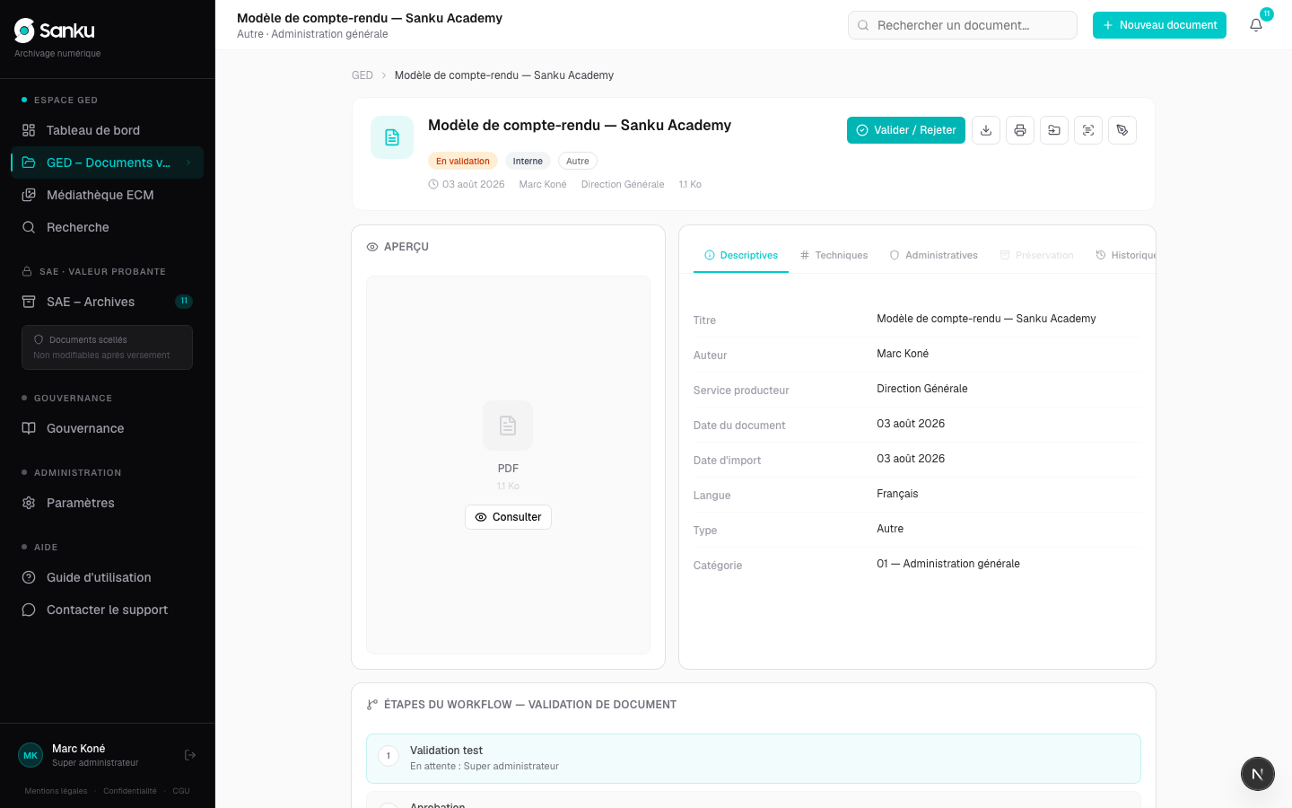Switch to the Administratives tab

pyautogui.click(x=934, y=255)
